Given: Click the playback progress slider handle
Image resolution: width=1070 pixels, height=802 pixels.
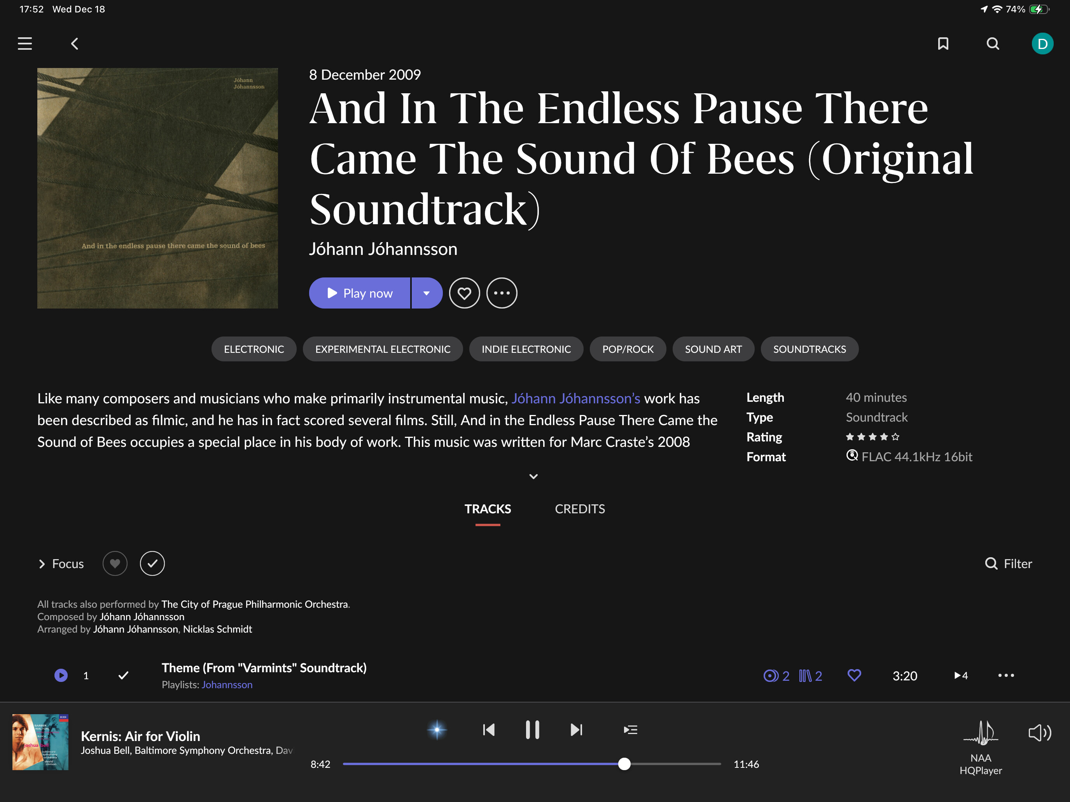Looking at the screenshot, I should (x=624, y=764).
